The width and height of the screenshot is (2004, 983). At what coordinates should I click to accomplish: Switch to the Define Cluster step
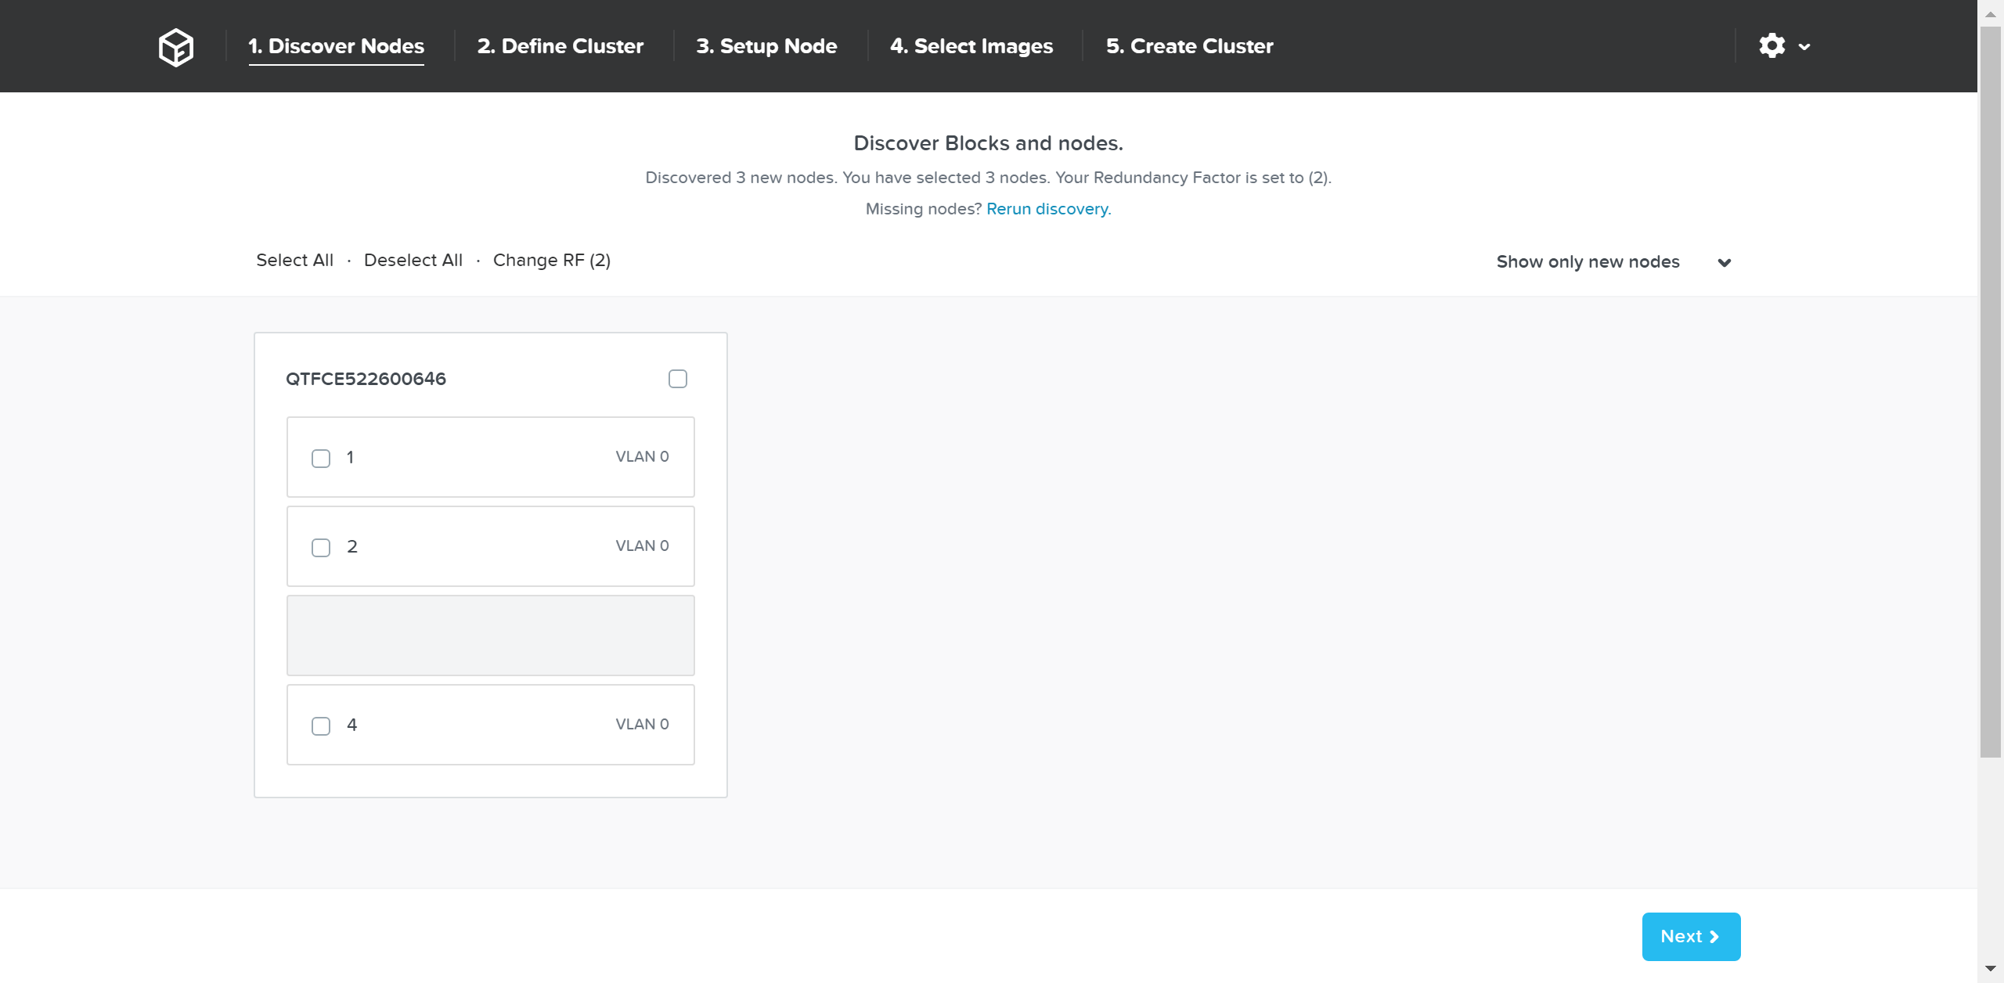pos(560,45)
